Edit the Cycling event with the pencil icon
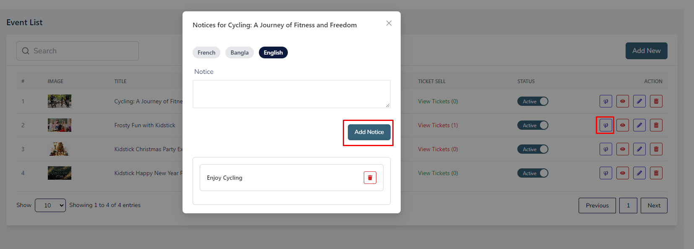This screenshot has width=694, height=249. pos(639,101)
